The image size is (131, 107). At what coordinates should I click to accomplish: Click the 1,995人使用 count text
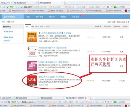coord(106,37)
